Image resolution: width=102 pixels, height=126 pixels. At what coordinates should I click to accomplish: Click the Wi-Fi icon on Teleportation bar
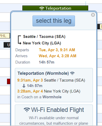point(42,8)
